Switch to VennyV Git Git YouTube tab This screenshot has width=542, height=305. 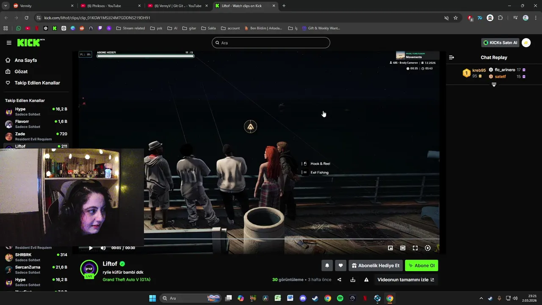tap(177, 6)
